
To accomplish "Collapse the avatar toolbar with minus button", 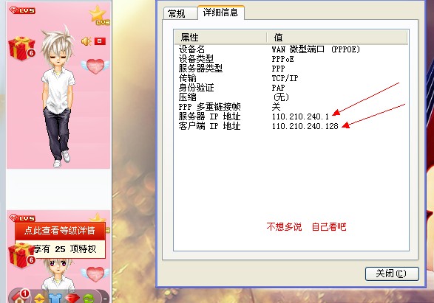I will click(105, 299).
